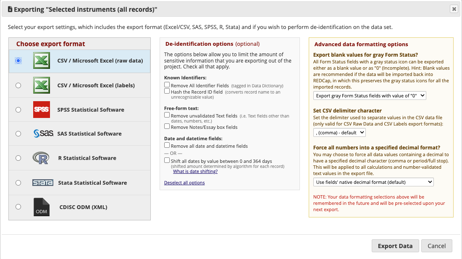Image resolution: width=462 pixels, height=259 pixels.
Task: Click the Deselect all options link
Action: tap(184, 183)
